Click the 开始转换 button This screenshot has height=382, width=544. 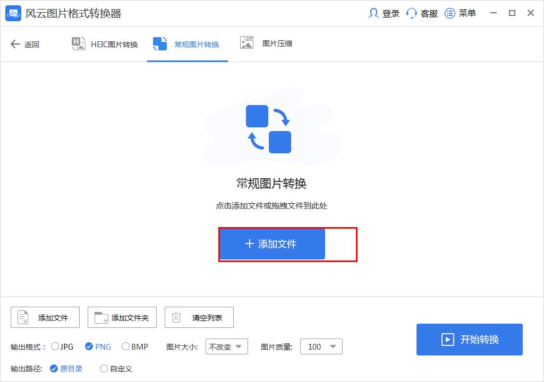pos(469,340)
